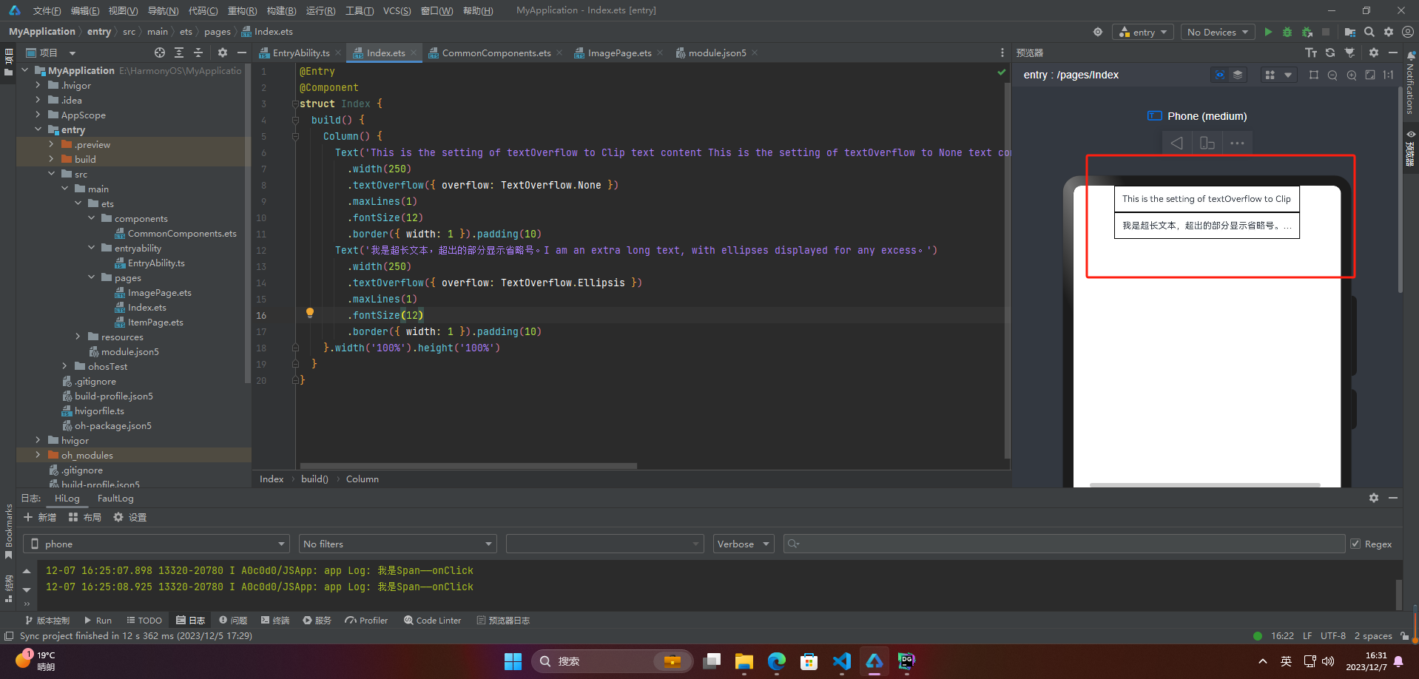Open the TODO tool window
1419x679 pixels.
click(x=144, y=620)
